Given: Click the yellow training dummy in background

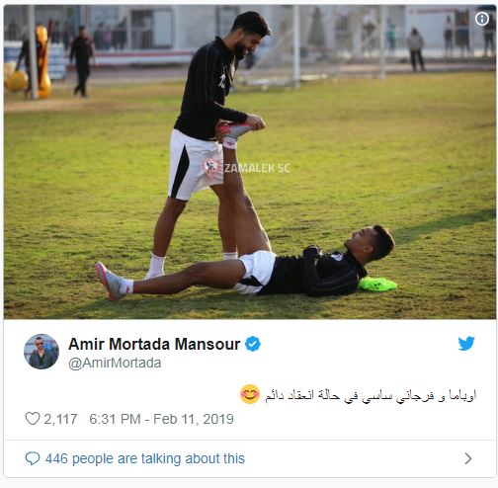Looking at the screenshot, I should coord(43,61).
